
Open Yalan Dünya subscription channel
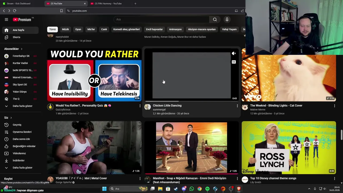(x=20, y=92)
